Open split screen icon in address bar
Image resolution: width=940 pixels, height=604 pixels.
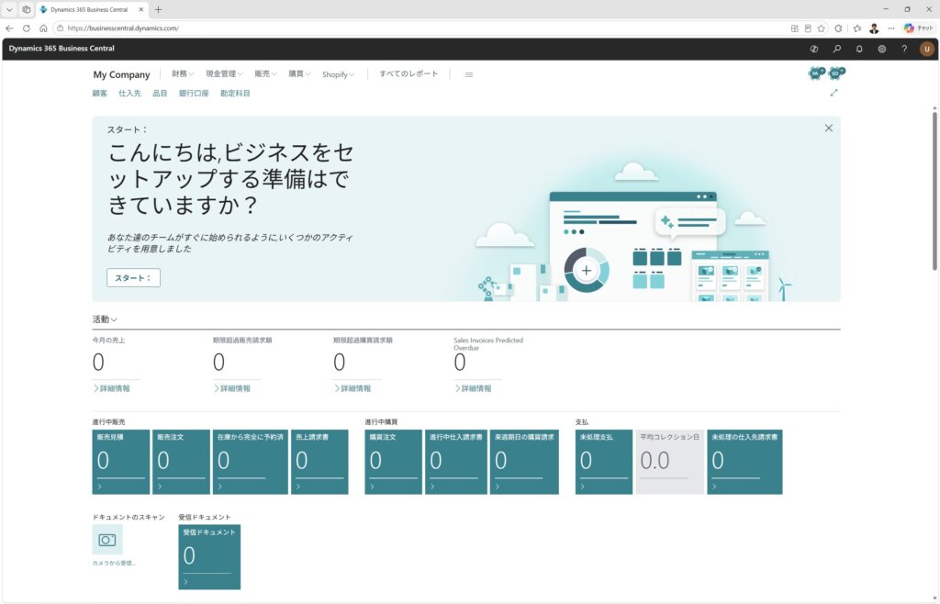tap(794, 28)
